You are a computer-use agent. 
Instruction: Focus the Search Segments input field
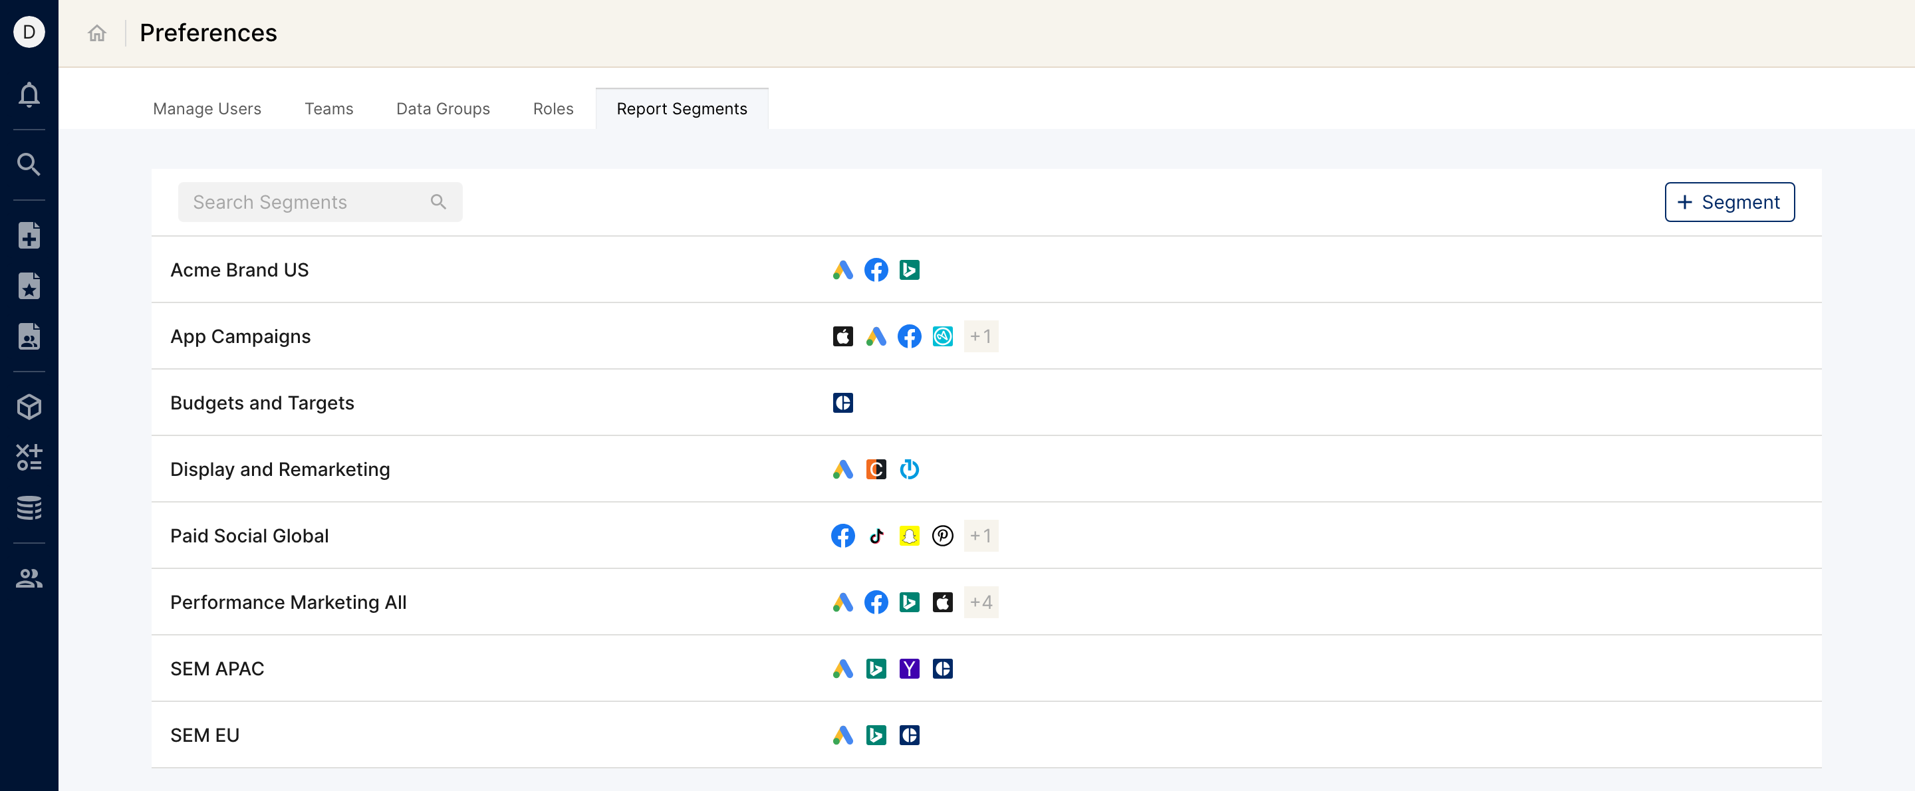(x=320, y=202)
